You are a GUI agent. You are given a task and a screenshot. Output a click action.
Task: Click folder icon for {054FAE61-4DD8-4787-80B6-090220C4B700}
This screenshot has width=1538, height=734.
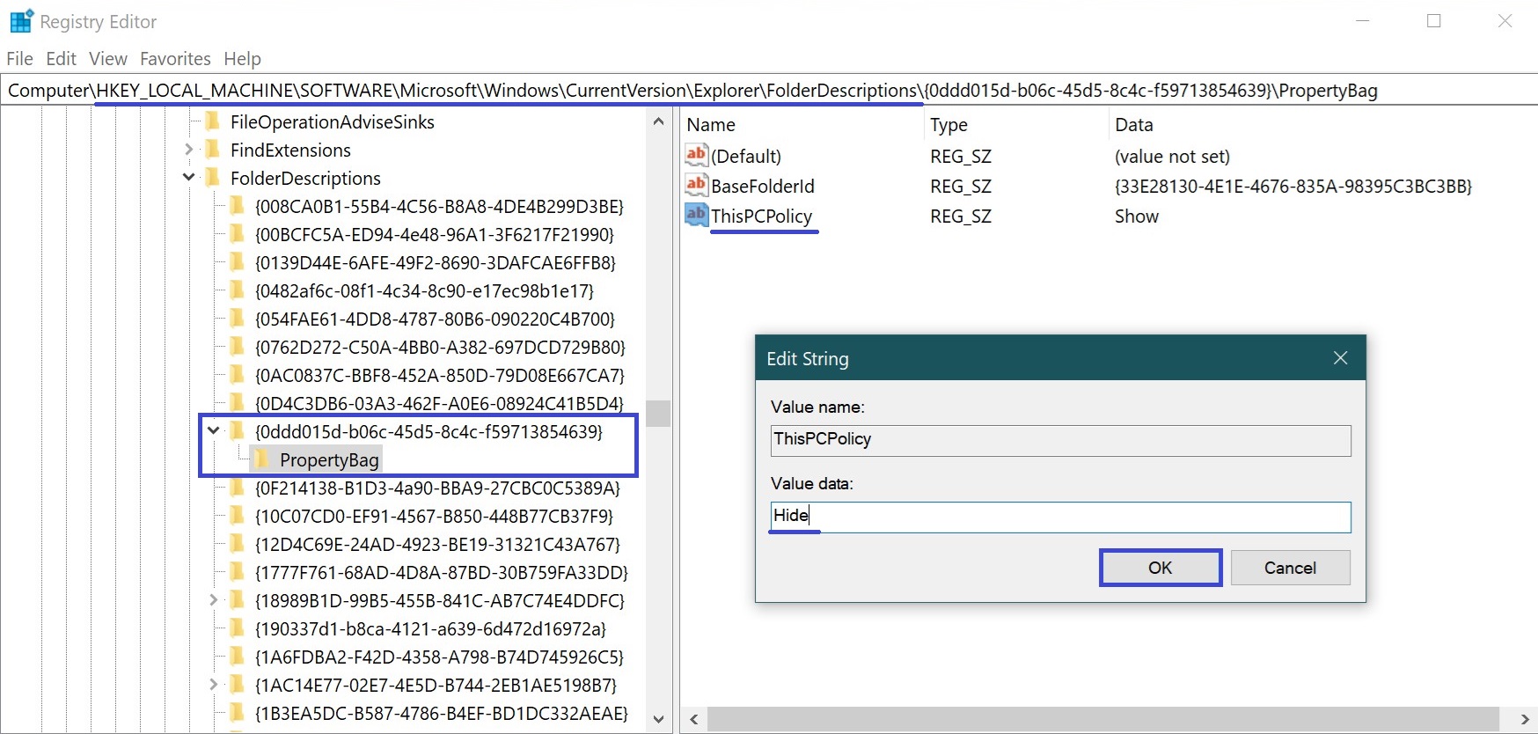pos(237,319)
